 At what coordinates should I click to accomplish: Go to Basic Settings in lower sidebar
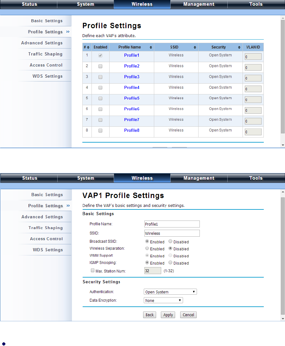coord(47,195)
